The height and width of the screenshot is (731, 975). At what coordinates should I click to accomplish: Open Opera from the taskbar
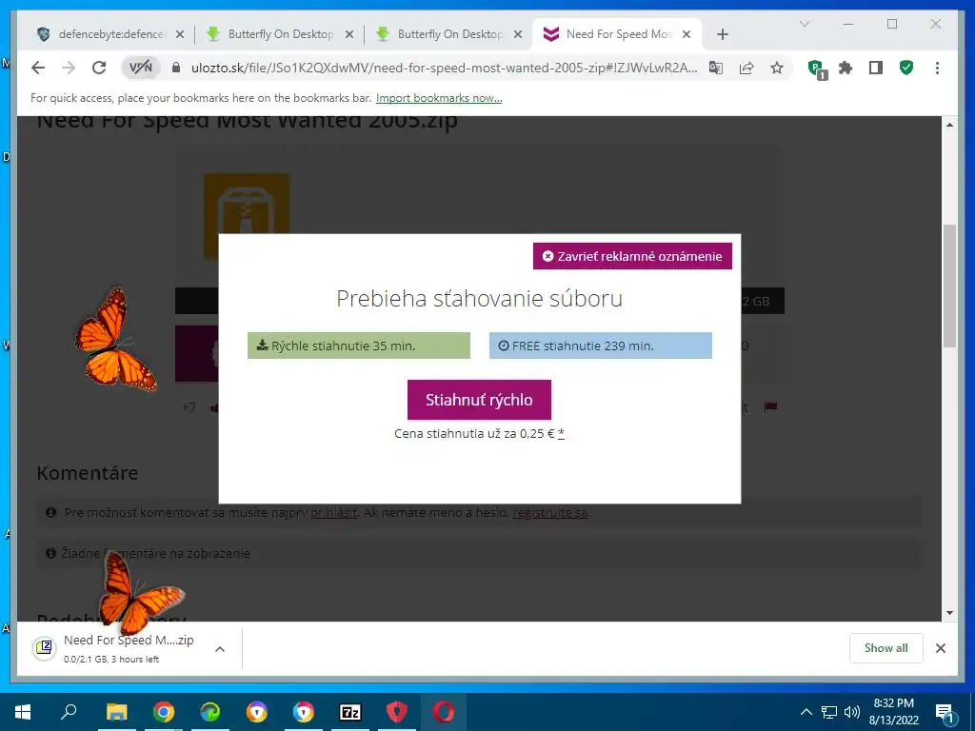(x=444, y=712)
